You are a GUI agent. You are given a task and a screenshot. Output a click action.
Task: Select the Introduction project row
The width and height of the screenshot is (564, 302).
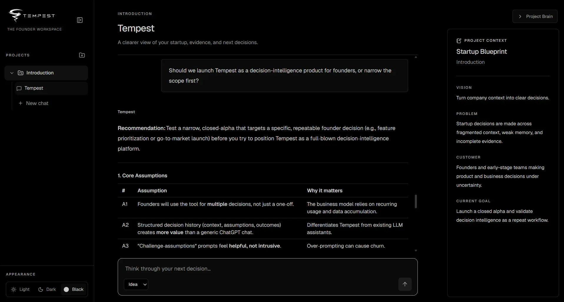point(46,73)
